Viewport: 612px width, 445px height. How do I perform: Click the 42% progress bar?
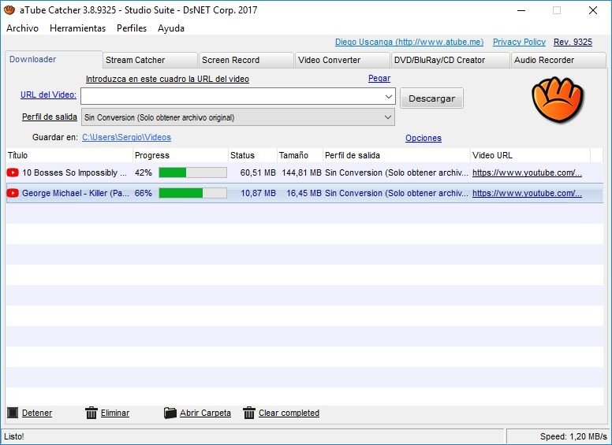click(x=192, y=172)
